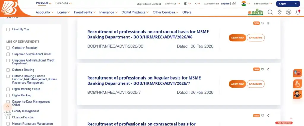Check the Liked By You filter
This screenshot has width=304, height=126.
pyautogui.click(x=8, y=30)
